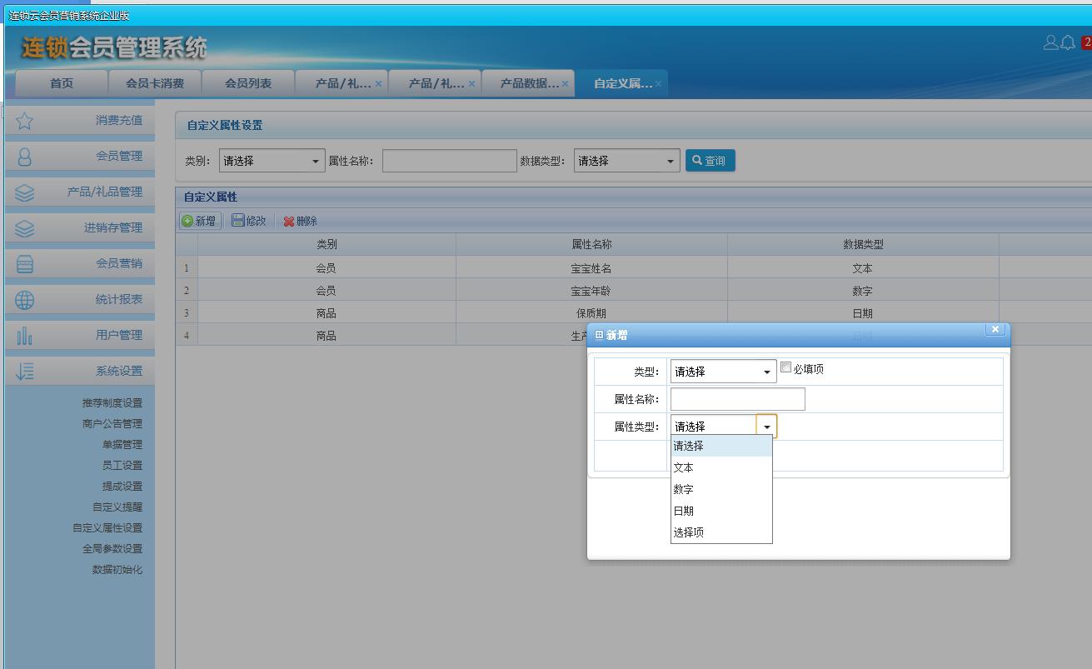Click the bar chart icon for 用户管理
The image size is (1092, 669).
click(25, 336)
